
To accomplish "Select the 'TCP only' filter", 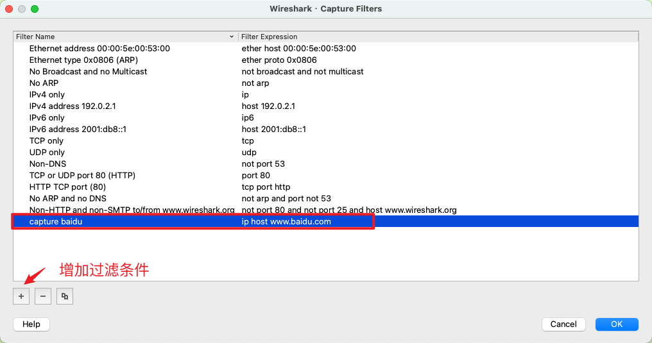I will click(46, 141).
